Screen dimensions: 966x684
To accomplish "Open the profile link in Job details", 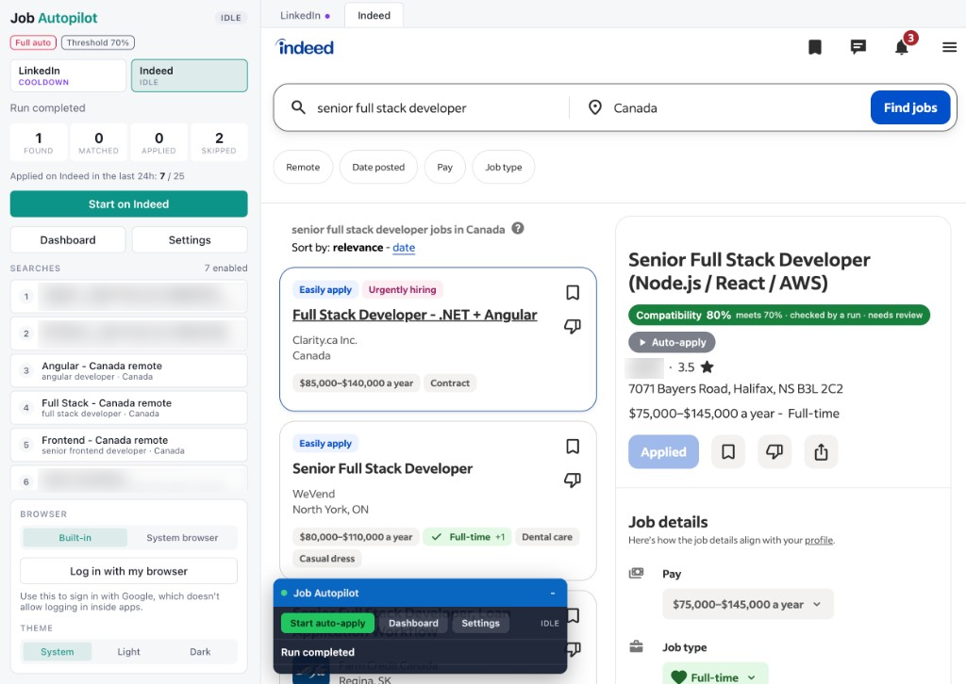I will click(819, 540).
